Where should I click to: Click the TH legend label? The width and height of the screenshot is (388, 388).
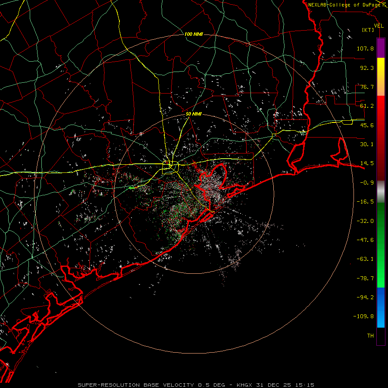coord(370,336)
